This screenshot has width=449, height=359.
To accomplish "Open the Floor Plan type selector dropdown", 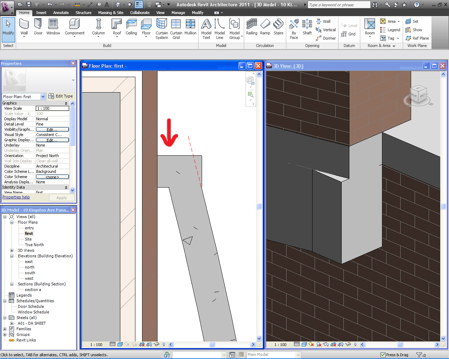I will point(43,97).
